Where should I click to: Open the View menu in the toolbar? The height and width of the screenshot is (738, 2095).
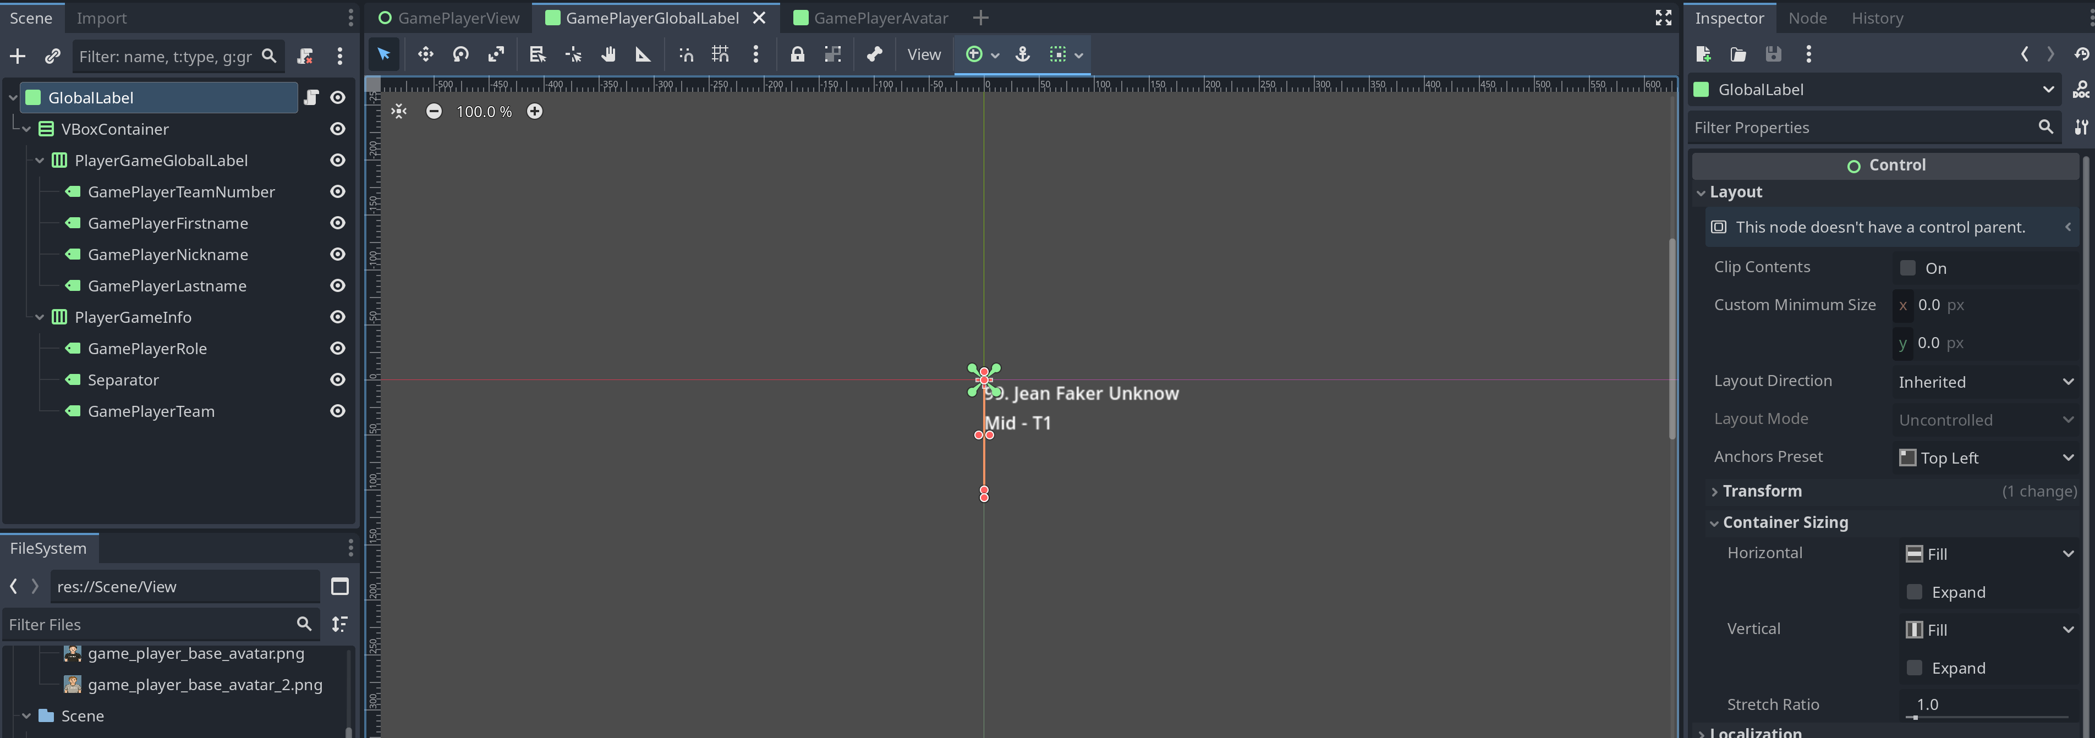[924, 54]
